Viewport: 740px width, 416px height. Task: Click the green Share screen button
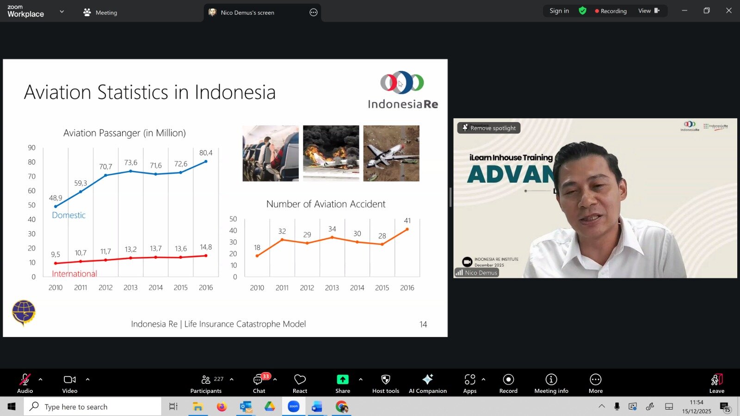(342, 383)
